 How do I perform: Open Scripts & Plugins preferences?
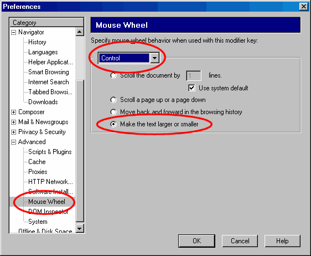click(50, 152)
